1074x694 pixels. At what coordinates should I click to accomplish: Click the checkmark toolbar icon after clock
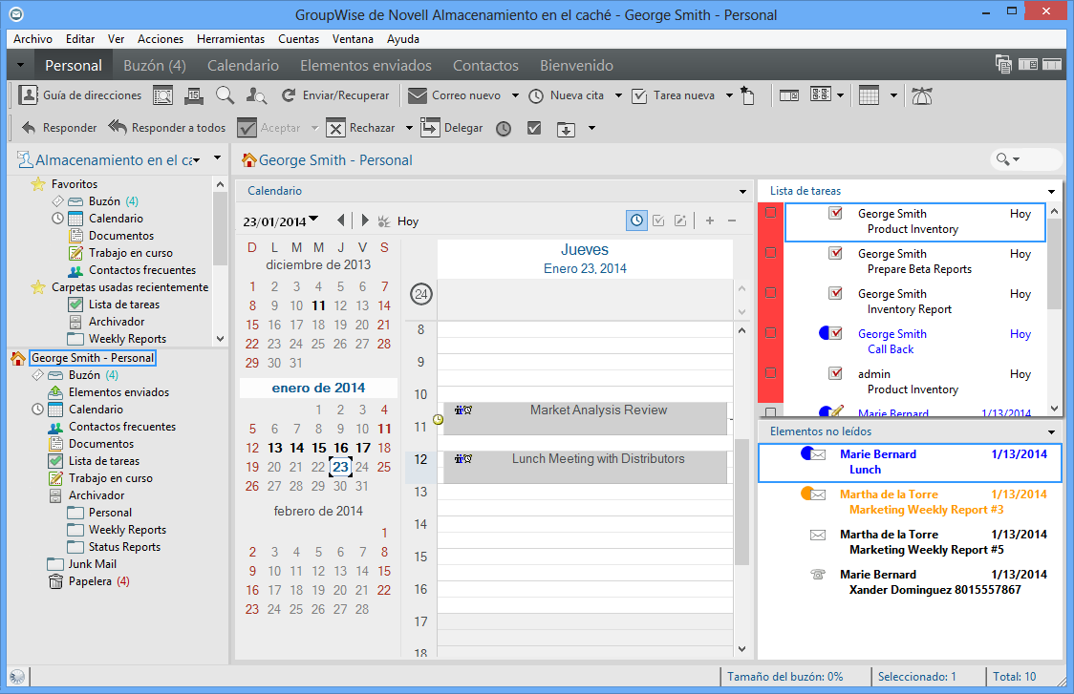click(534, 128)
